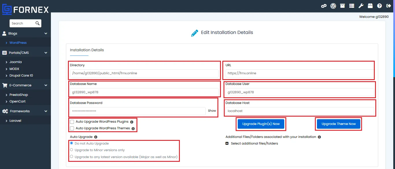The height and width of the screenshot is (169, 395).
Task: Click Upgrade Theme Now button
Action: 339,124
